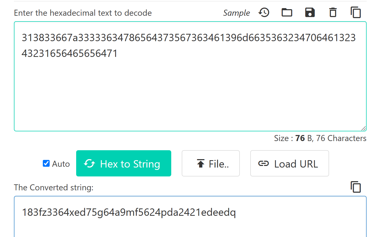The width and height of the screenshot is (390, 237).
Task: Click the Size 76 Characters counter
Action: click(x=320, y=138)
